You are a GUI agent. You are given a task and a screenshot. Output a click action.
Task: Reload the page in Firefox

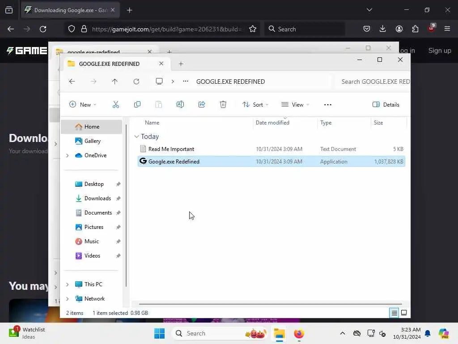[43, 29]
